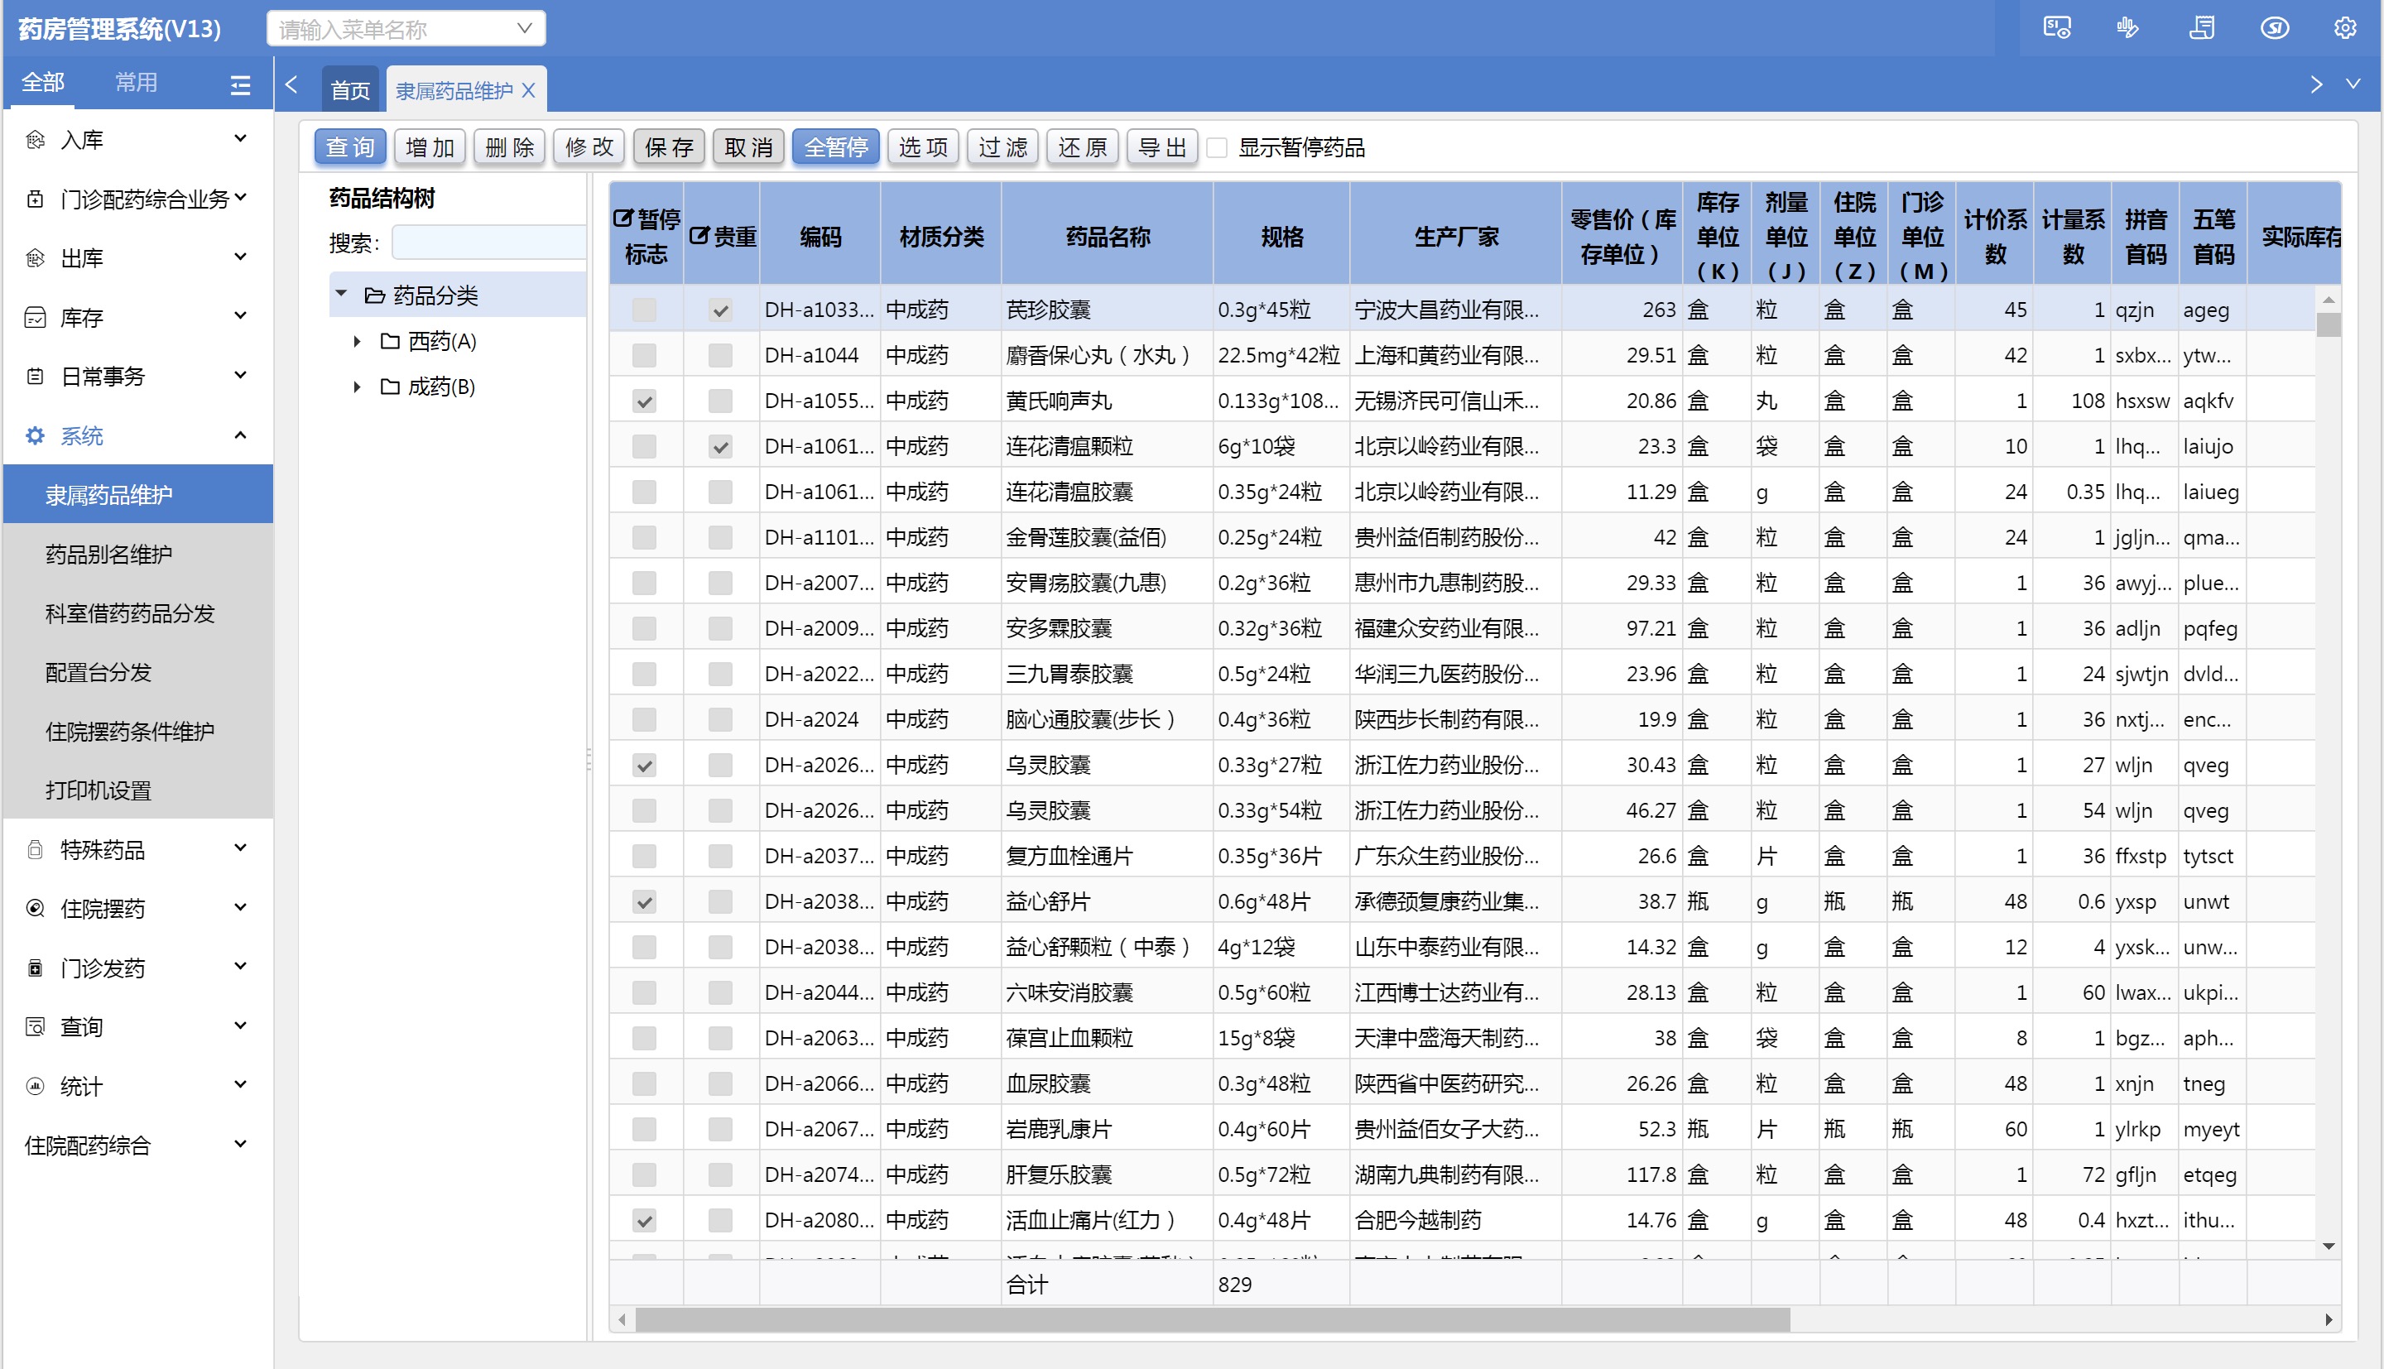This screenshot has height=1369, width=2384.
Task: Open 药品别名维护 menu item
Action: (x=109, y=554)
